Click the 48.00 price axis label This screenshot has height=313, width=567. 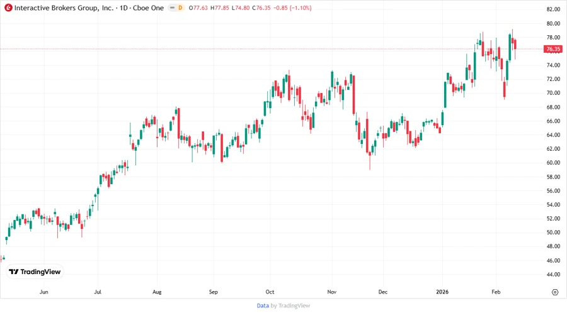click(553, 246)
